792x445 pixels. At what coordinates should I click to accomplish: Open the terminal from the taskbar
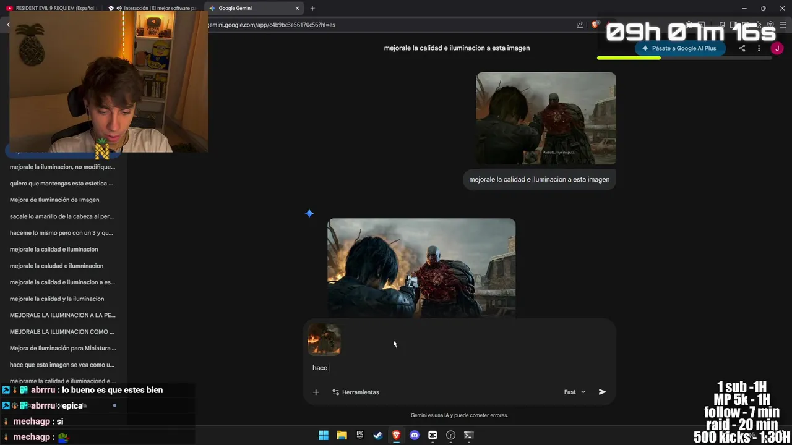[468, 435]
